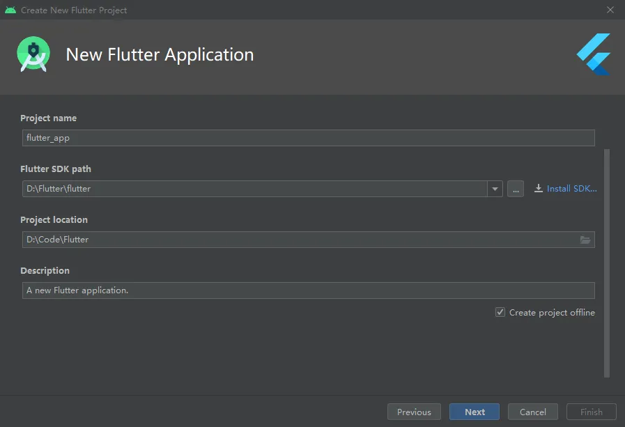Viewport: 625px width, 427px height.
Task: Close the Create New Flutter Project dialog
Action: tap(610, 10)
